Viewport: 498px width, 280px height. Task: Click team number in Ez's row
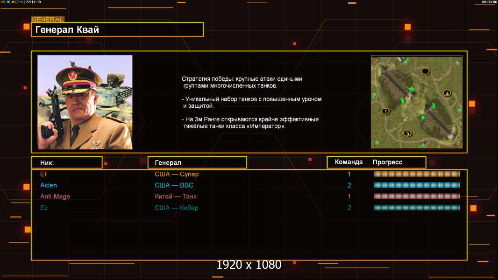click(349, 208)
